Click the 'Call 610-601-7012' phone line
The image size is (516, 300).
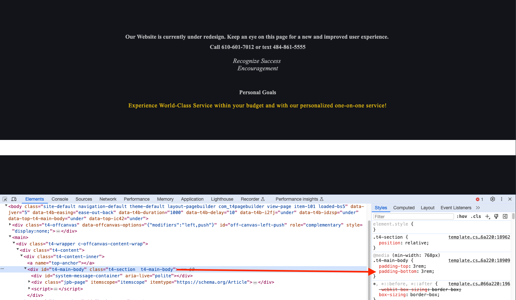[258, 47]
